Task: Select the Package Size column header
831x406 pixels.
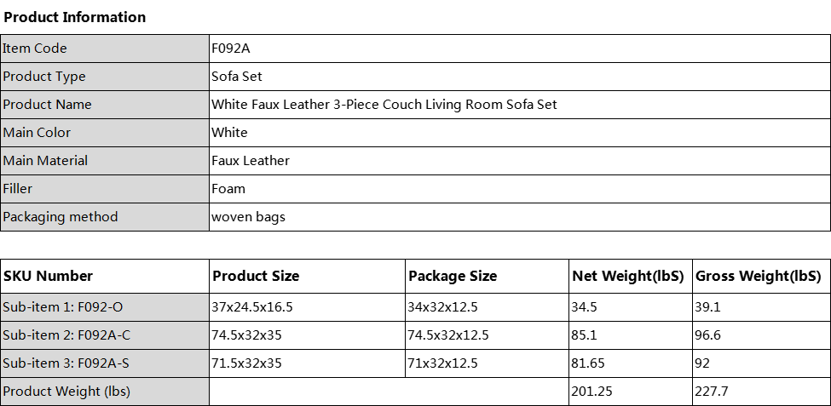Action: click(x=453, y=276)
